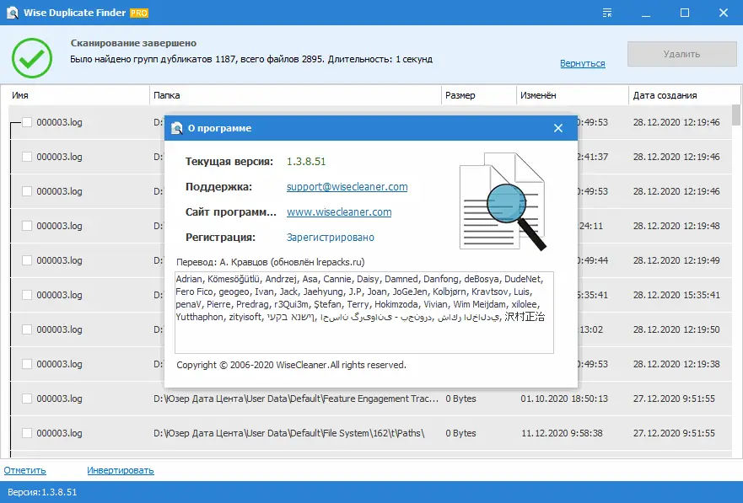This screenshot has width=743, height=503.
Task: Click creation date 28.12.2020 12:19:48
Action: 676,226
